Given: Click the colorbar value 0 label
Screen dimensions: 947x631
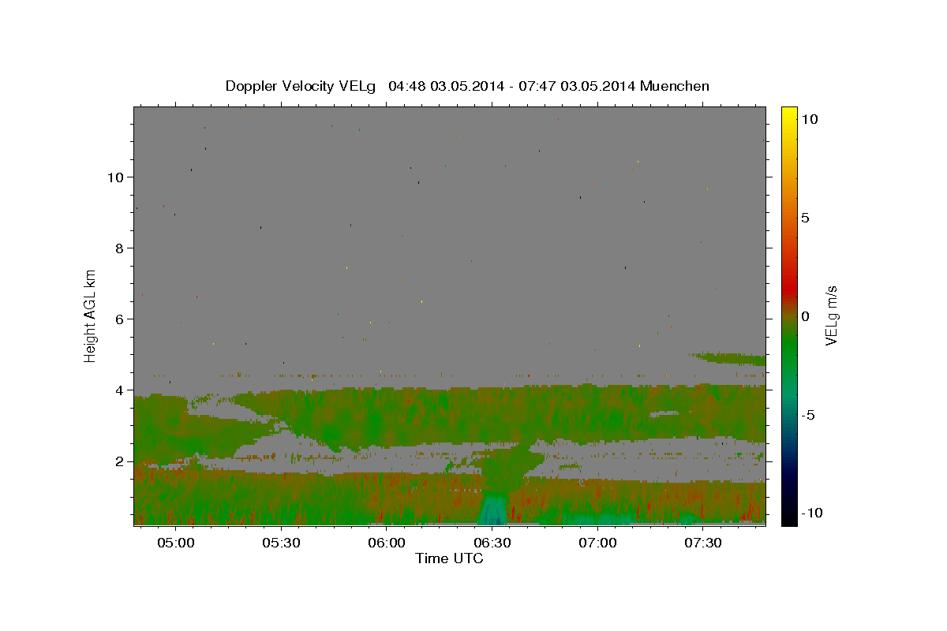Looking at the screenshot, I should (805, 316).
